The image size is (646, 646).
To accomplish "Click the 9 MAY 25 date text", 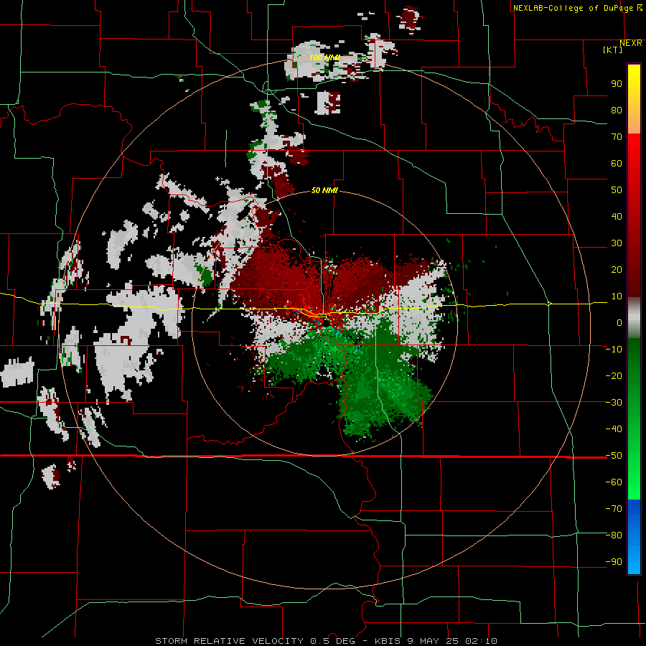I will tap(434, 641).
